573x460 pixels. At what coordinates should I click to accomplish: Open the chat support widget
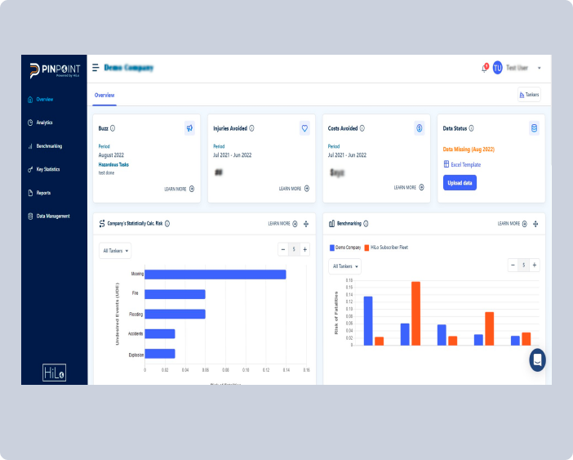point(537,360)
